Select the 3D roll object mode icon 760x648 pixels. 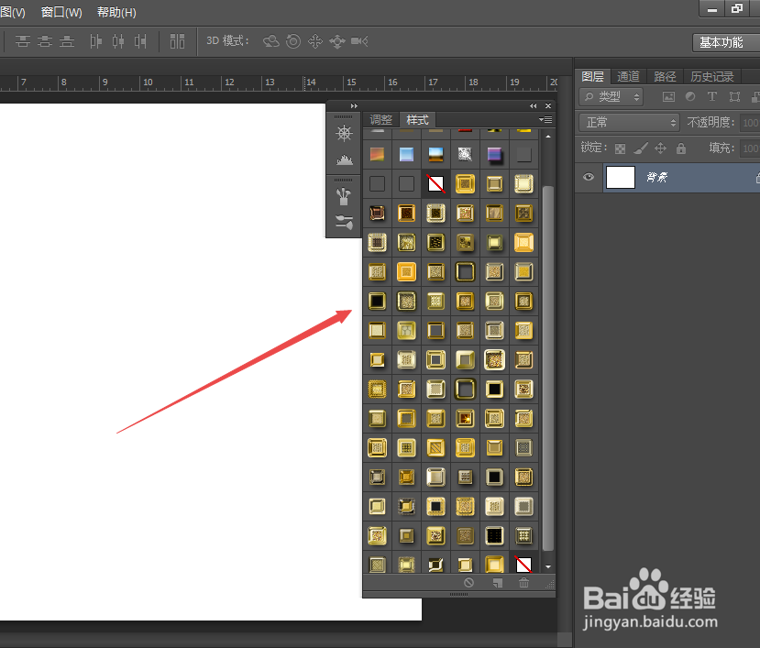pyautogui.click(x=293, y=41)
